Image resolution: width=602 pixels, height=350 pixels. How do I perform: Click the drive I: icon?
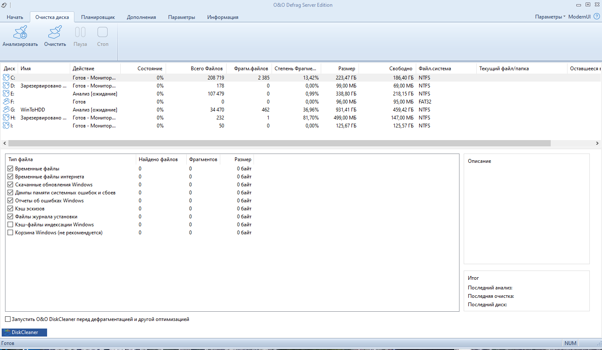click(6, 126)
